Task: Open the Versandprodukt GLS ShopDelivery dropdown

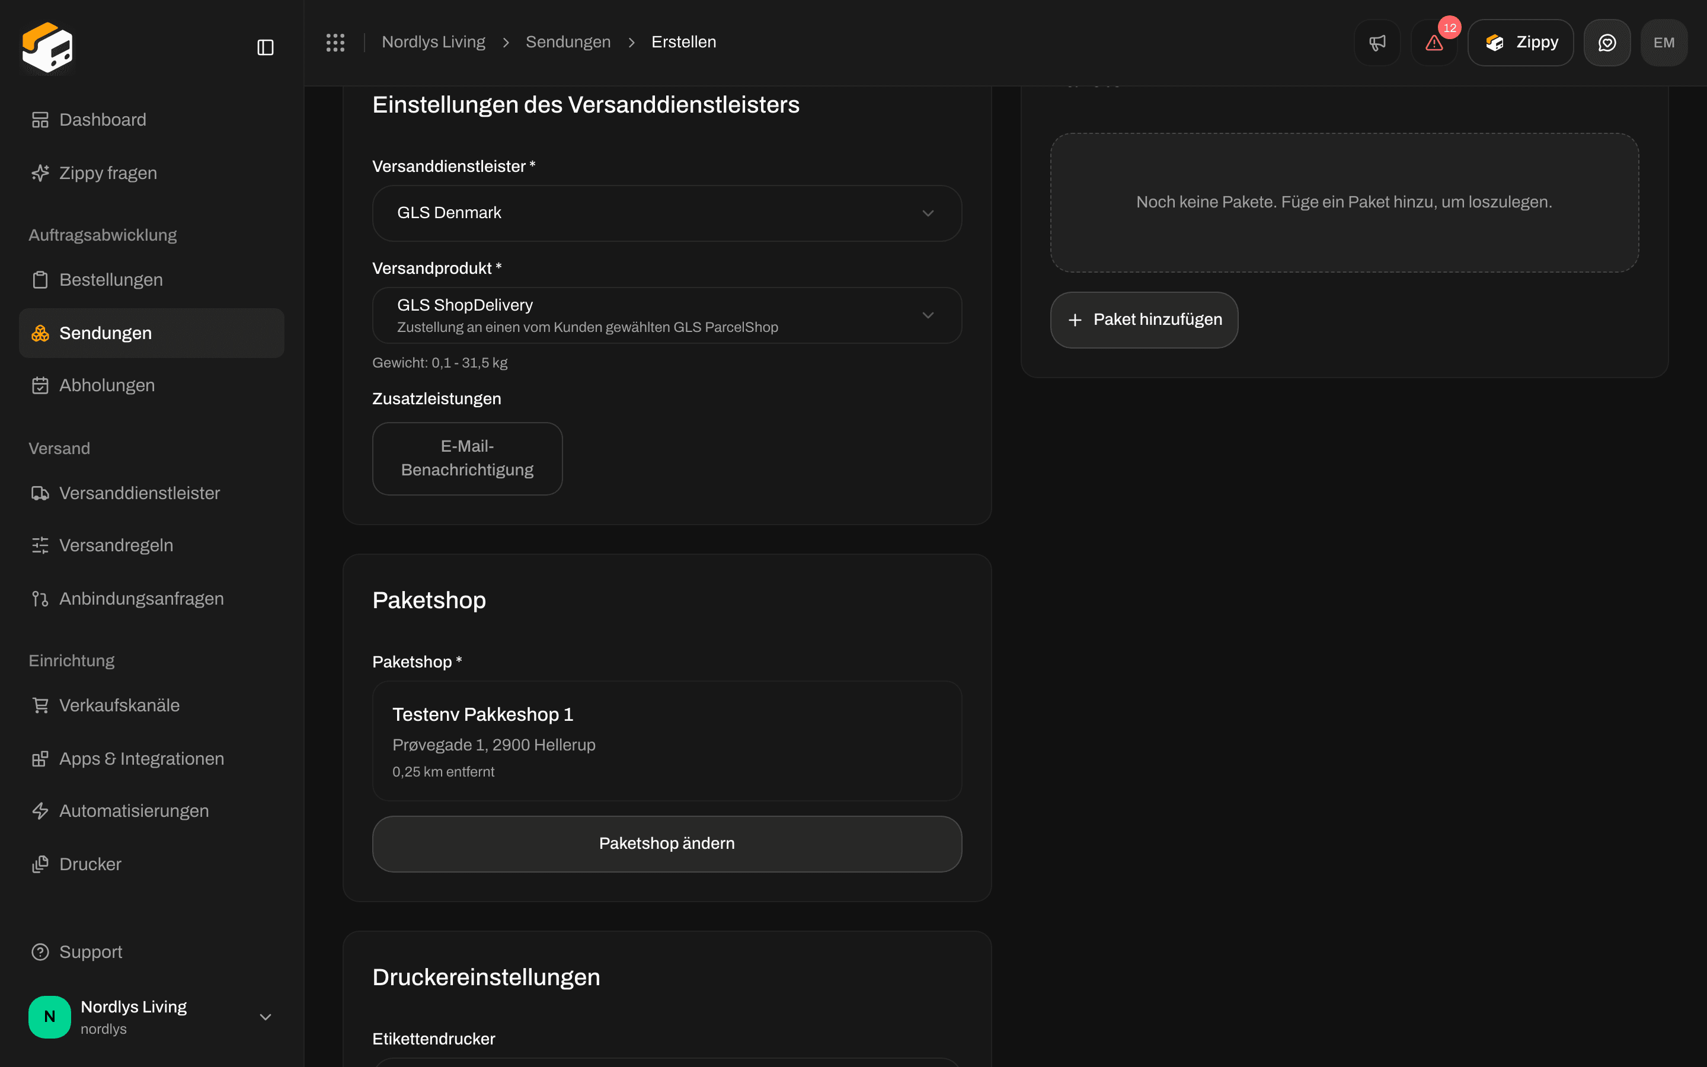Action: pyautogui.click(x=667, y=315)
